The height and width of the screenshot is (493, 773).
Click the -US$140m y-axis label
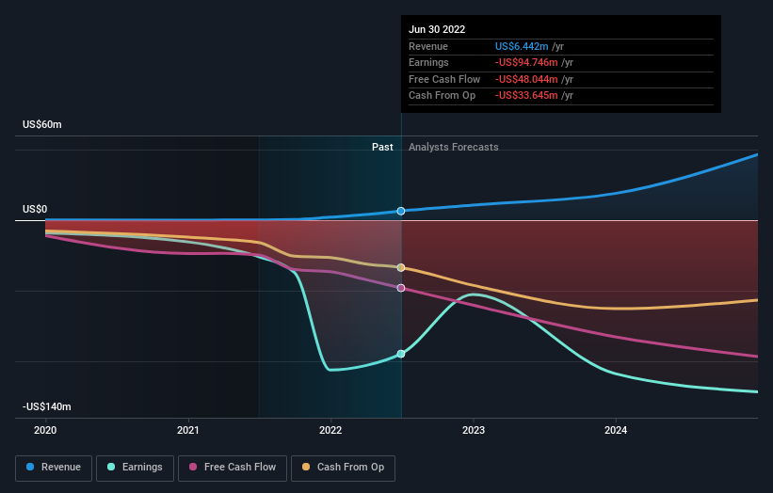(x=47, y=406)
